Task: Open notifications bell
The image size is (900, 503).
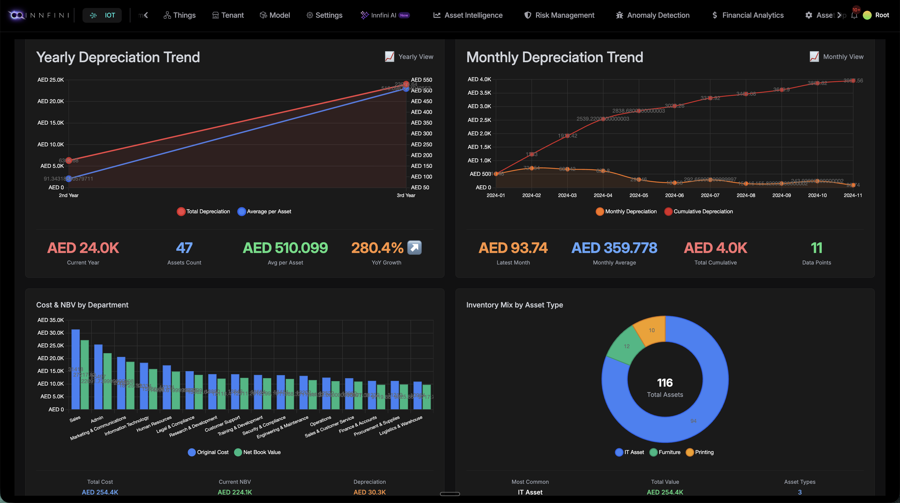Action: click(854, 15)
